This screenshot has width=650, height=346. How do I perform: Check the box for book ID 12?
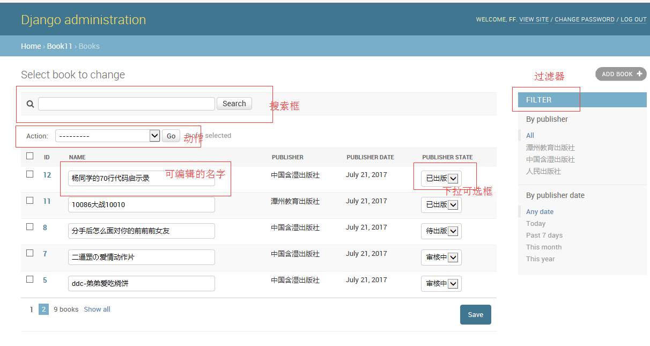(30, 174)
